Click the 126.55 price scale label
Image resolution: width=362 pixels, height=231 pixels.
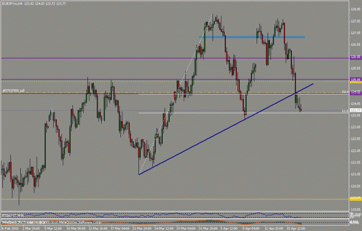point(356,45)
